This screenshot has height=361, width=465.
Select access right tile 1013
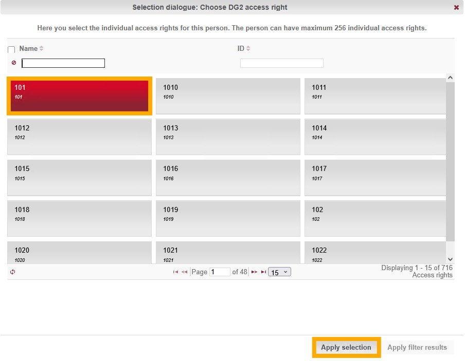(228, 137)
